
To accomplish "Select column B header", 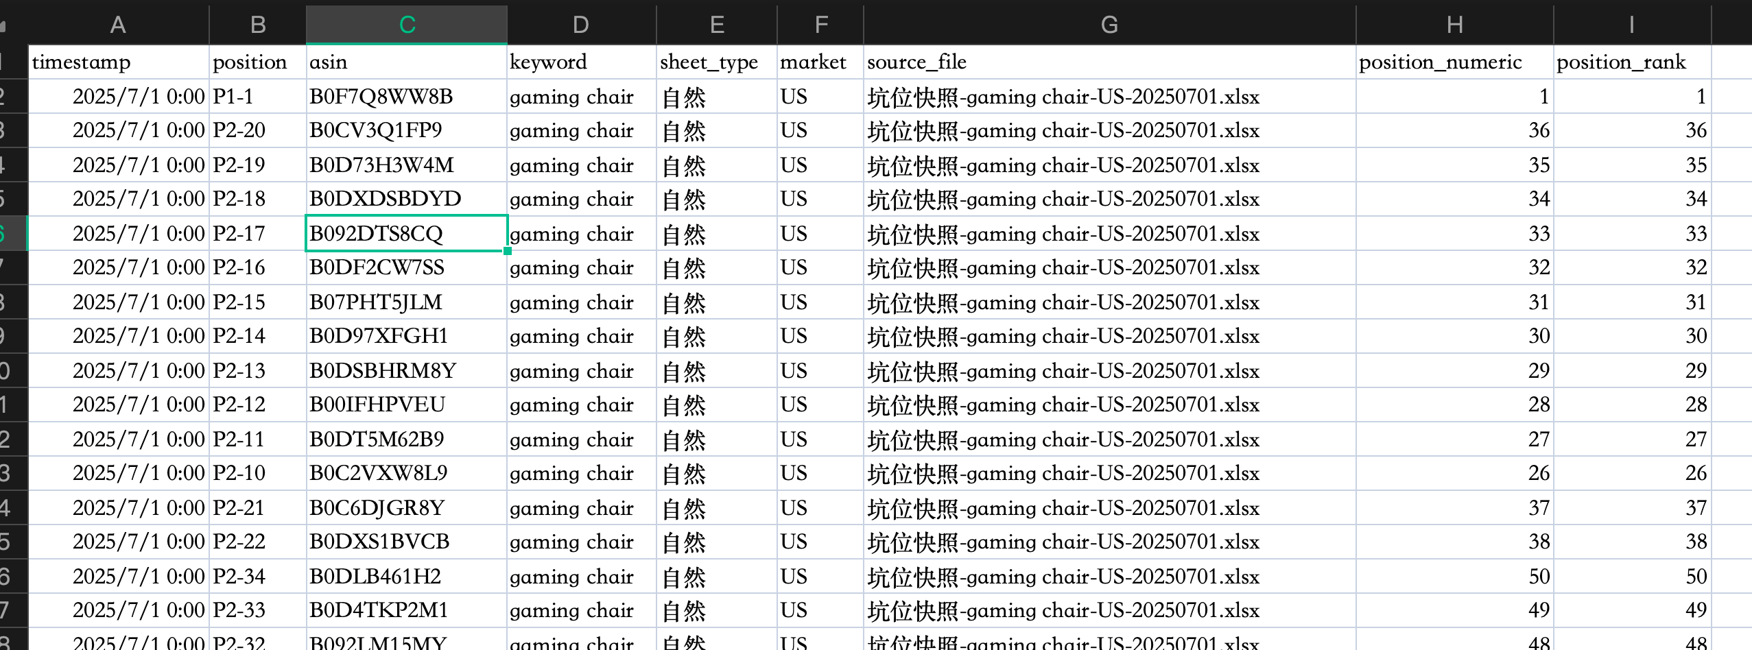I will (x=257, y=25).
